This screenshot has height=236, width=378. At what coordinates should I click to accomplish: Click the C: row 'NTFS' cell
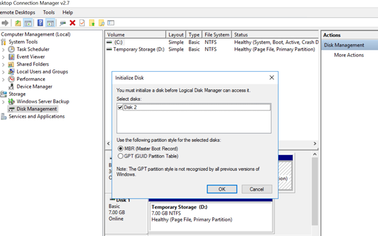click(211, 42)
